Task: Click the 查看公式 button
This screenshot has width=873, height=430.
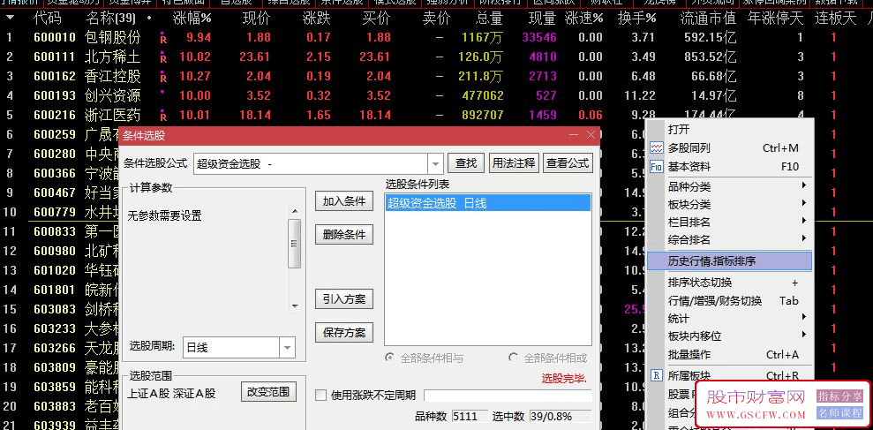Action: [x=568, y=163]
